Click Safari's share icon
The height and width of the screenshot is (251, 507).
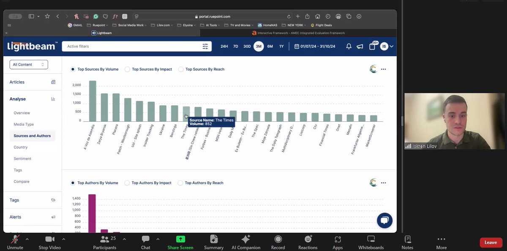[x=308, y=16]
